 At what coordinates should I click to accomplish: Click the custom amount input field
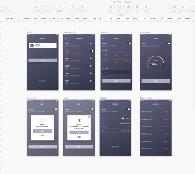coord(116,72)
